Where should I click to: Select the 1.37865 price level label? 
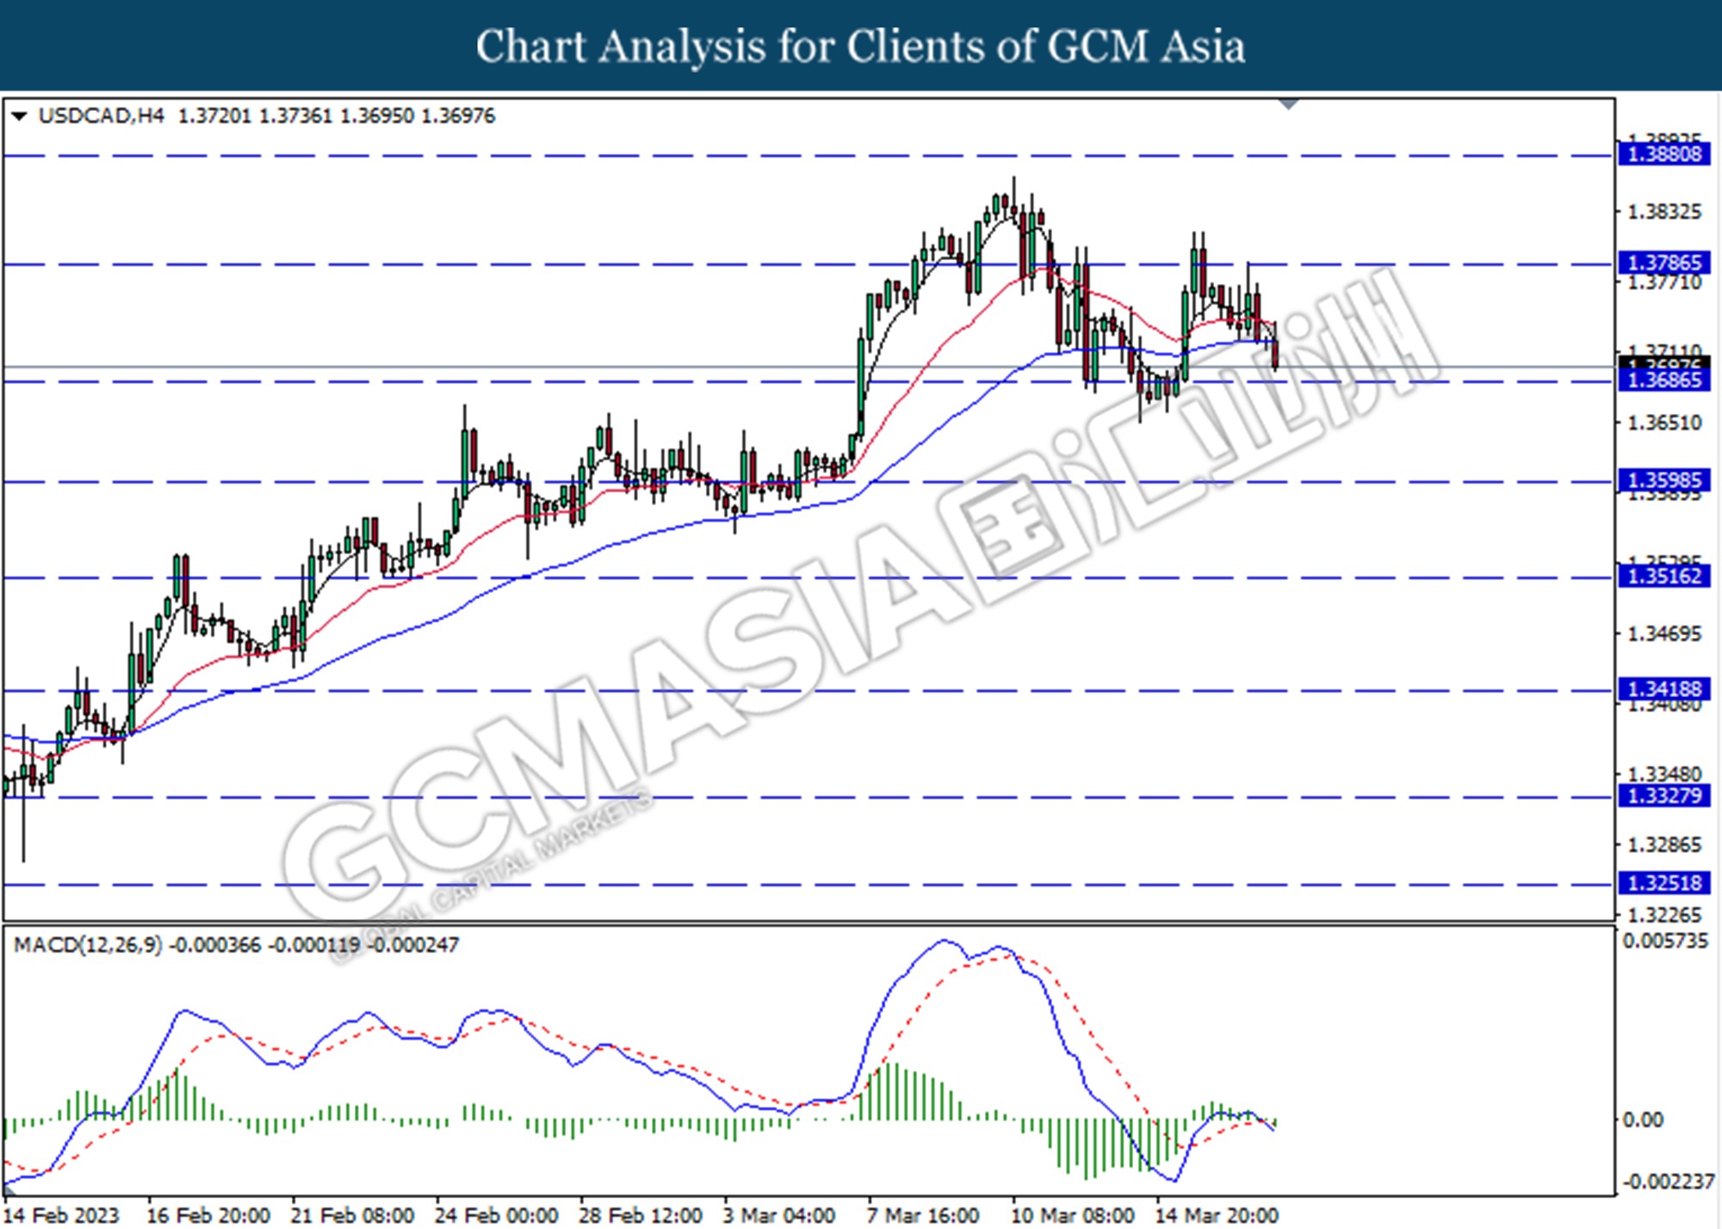pyautogui.click(x=1664, y=262)
